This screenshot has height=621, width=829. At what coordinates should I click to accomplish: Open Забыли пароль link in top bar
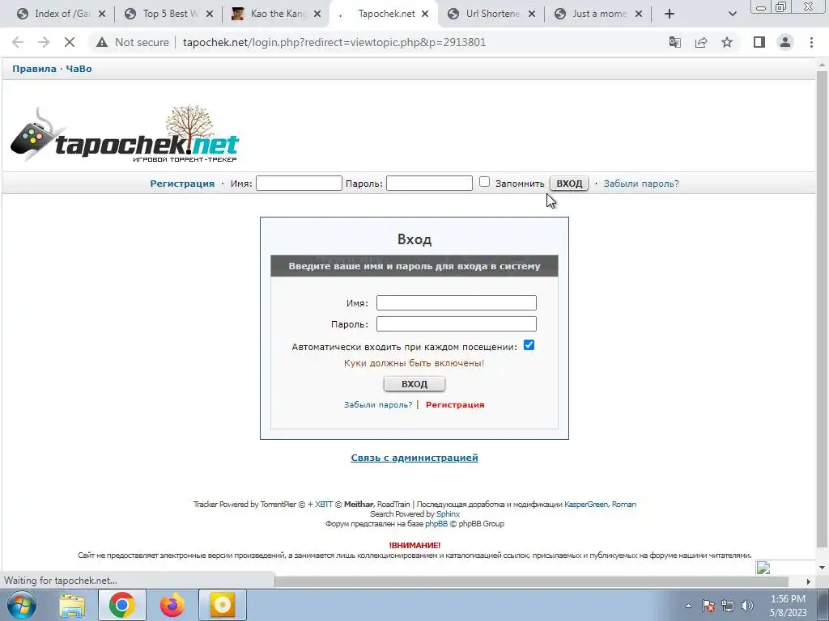coord(641,184)
